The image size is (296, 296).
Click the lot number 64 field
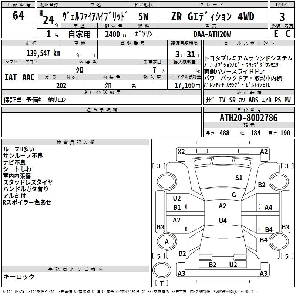pos(18,16)
